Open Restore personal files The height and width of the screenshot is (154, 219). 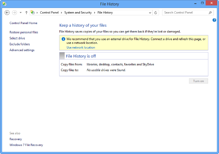point(24,32)
